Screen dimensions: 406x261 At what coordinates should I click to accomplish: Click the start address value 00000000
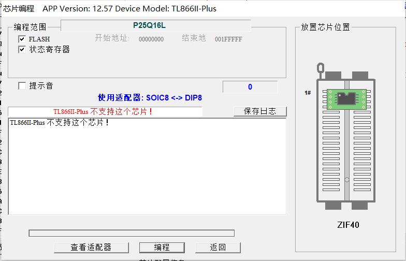tap(151, 39)
